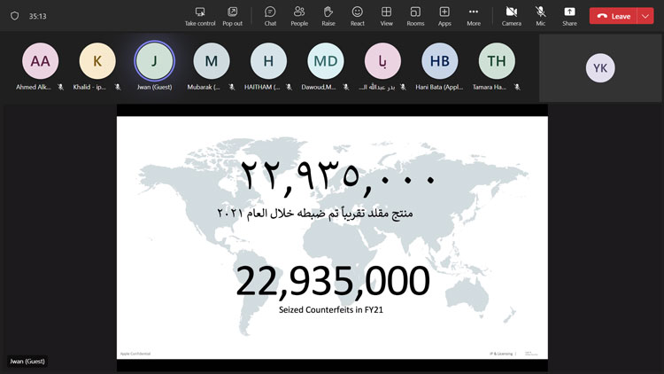
Task: Open the Chat panel
Action: (270, 15)
